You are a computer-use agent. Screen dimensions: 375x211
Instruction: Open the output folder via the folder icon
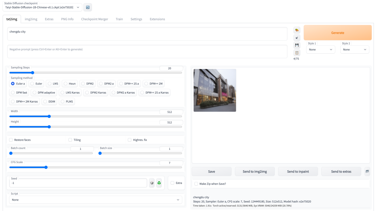pyautogui.click(x=367, y=171)
